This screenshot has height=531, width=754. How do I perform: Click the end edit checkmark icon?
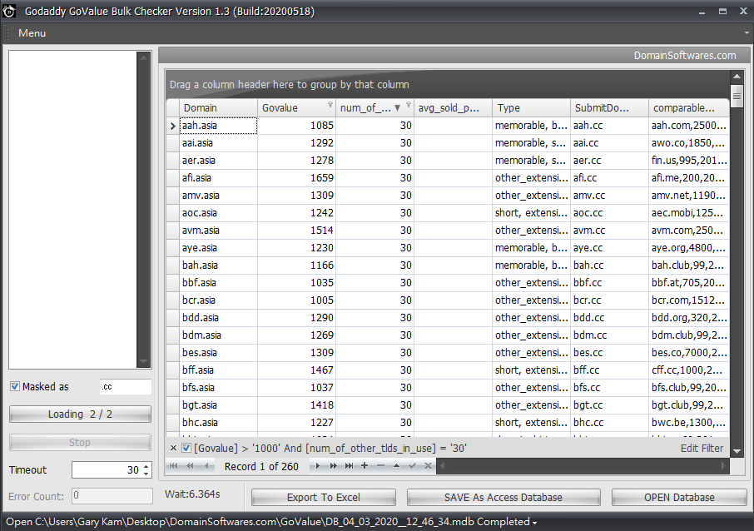412,465
